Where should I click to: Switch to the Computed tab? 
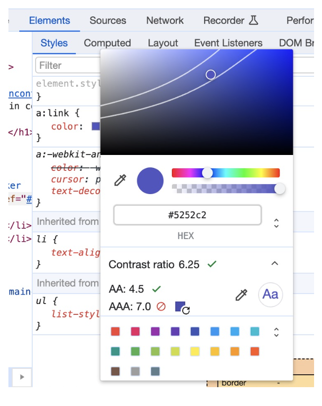[x=107, y=43]
